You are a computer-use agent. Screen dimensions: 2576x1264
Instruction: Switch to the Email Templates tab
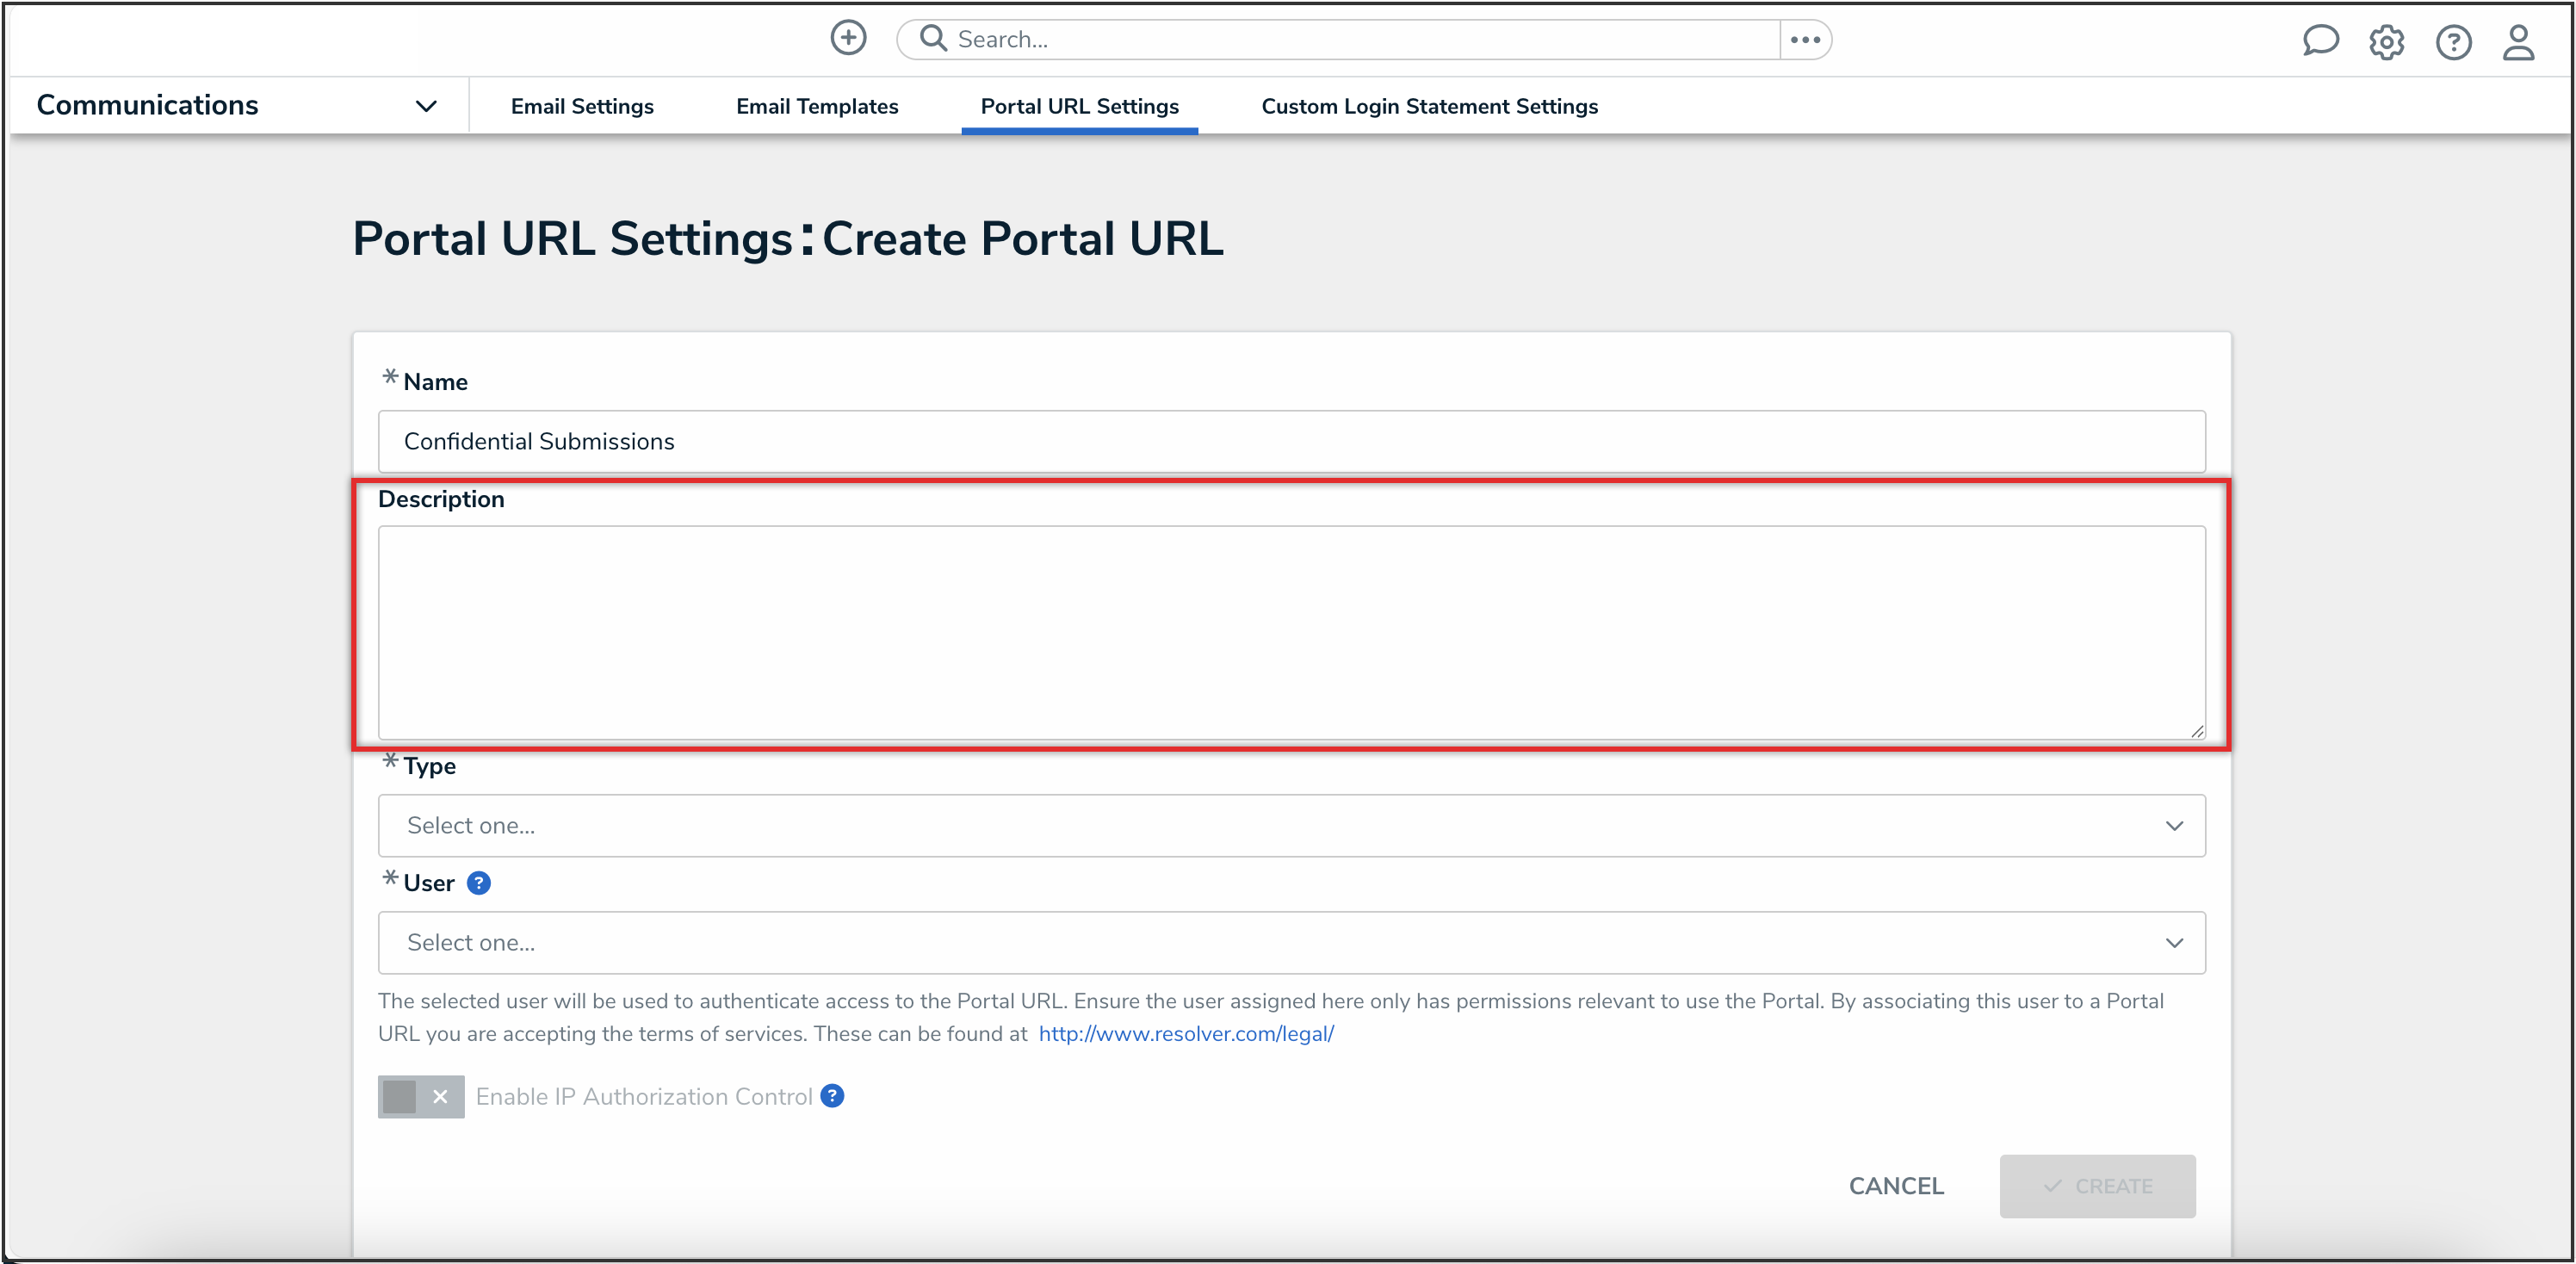click(816, 106)
